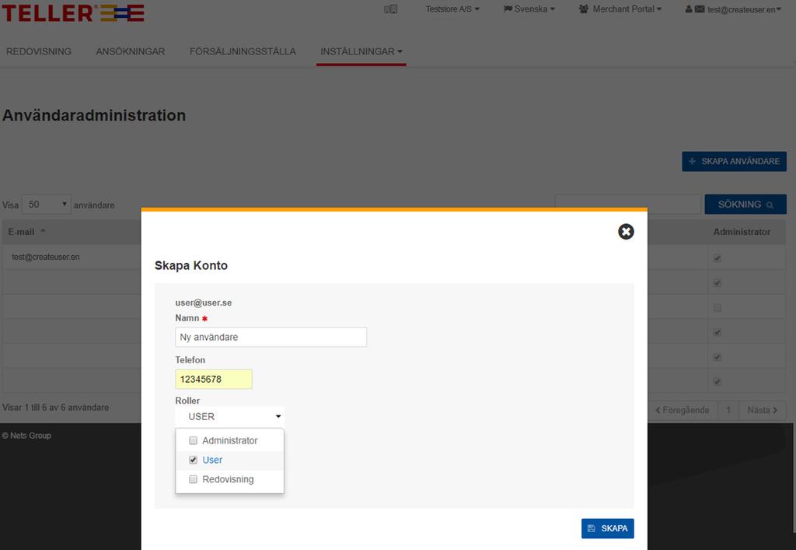796x550 pixels.
Task: Click the magnifier icon in the Sökning button
Action: coord(770,205)
